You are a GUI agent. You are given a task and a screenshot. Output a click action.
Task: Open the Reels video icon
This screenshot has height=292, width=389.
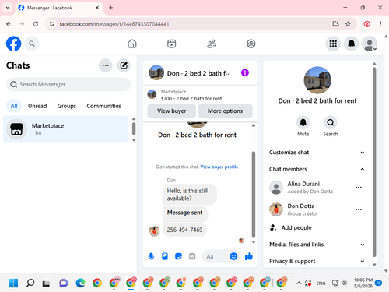171,44
